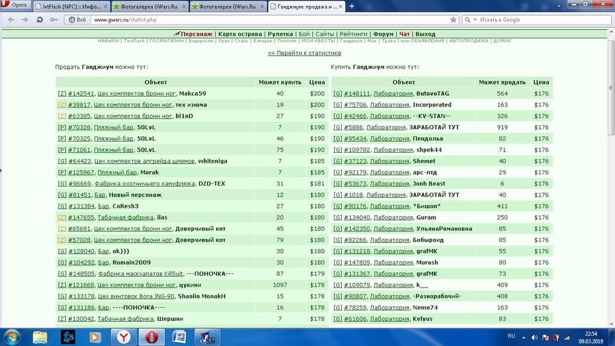Select owner name Доверчивый кот in #65691 row
Viewport: 615px width, 346px height.
(x=200, y=229)
